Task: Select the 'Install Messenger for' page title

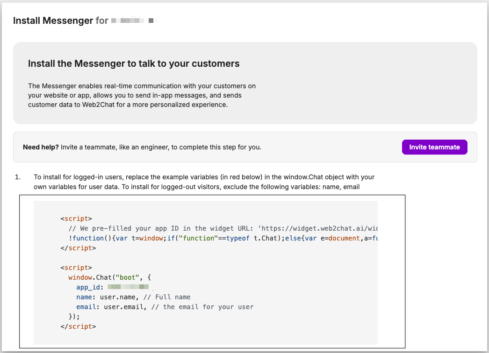Action: 61,21
